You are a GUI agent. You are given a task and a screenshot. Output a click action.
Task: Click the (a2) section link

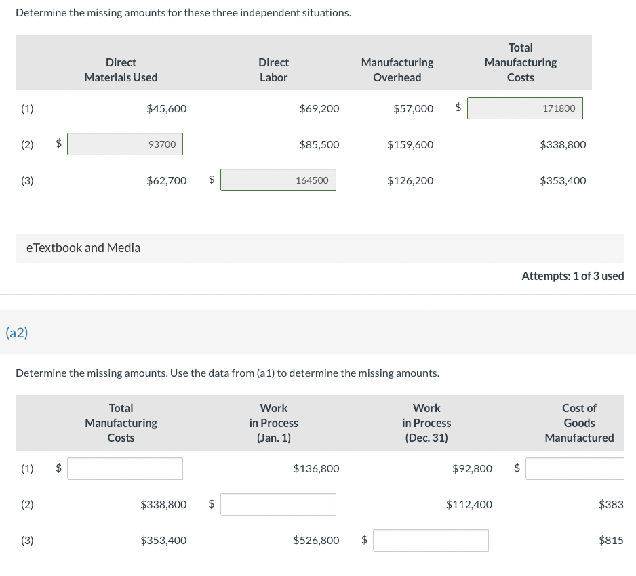pyautogui.click(x=17, y=333)
